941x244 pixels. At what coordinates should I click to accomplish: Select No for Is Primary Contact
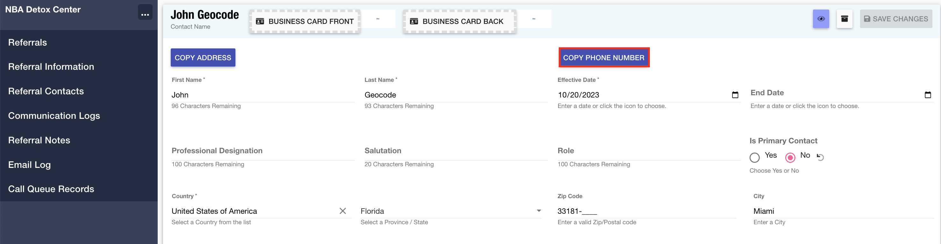[x=790, y=157]
